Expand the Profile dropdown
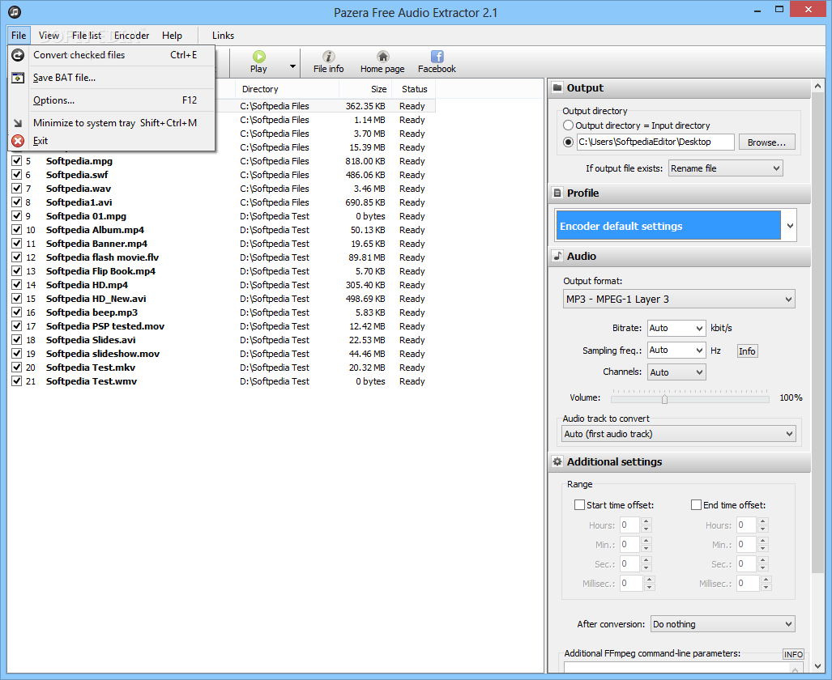 (x=790, y=226)
